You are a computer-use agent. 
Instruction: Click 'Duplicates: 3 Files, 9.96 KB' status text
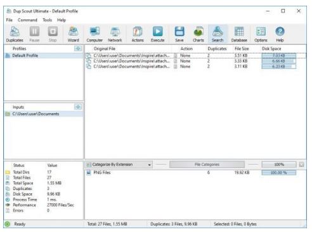coord(174,224)
